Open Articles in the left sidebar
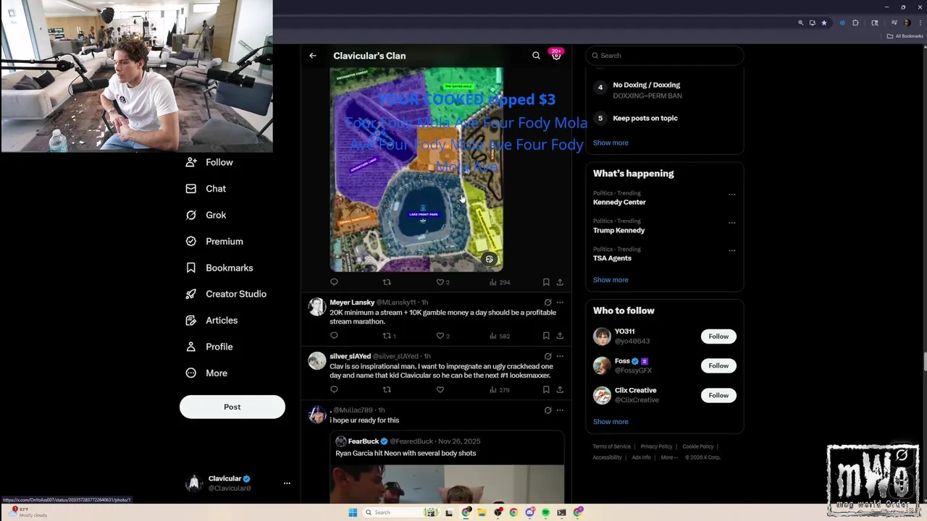The width and height of the screenshot is (927, 521). point(211,321)
